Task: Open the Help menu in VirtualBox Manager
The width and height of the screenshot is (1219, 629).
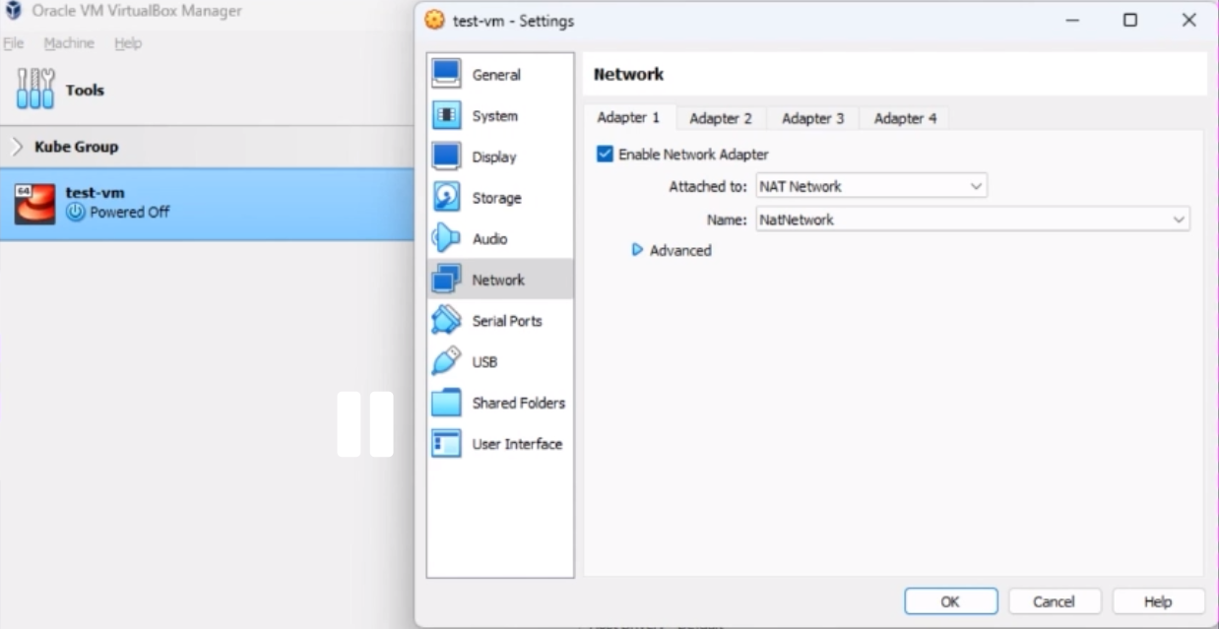Action: point(128,43)
